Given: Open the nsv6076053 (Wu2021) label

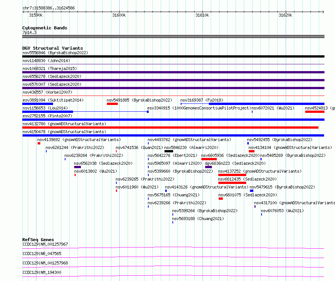Looking at the screenshot, I should coord(282,211).
